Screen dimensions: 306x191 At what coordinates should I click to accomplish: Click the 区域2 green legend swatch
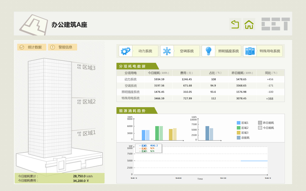tap(238, 128)
